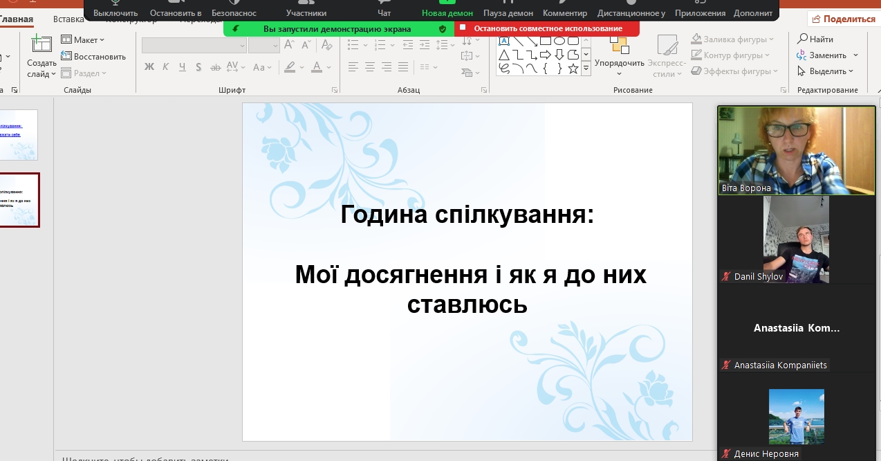Open Эффекты фигуры shape effects dropdown
This screenshot has width=881, height=461.
[734, 71]
